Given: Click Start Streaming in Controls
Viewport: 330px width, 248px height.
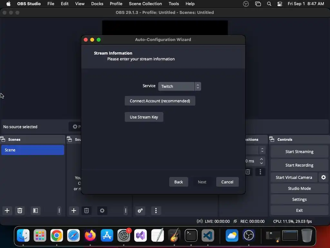Looking at the screenshot, I should pos(299,152).
